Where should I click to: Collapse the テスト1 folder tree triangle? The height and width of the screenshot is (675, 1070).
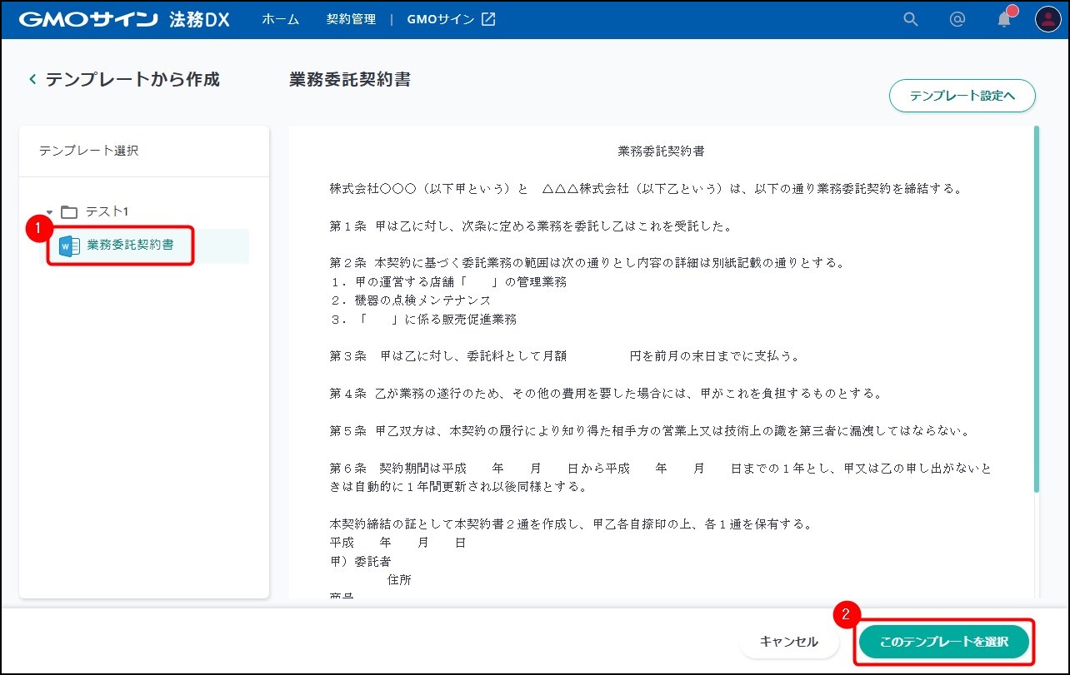49,212
